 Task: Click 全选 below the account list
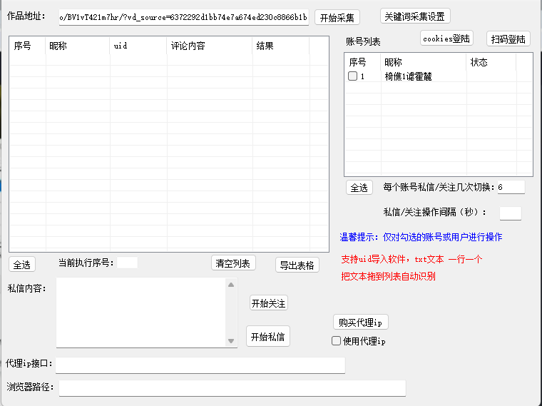pos(359,188)
